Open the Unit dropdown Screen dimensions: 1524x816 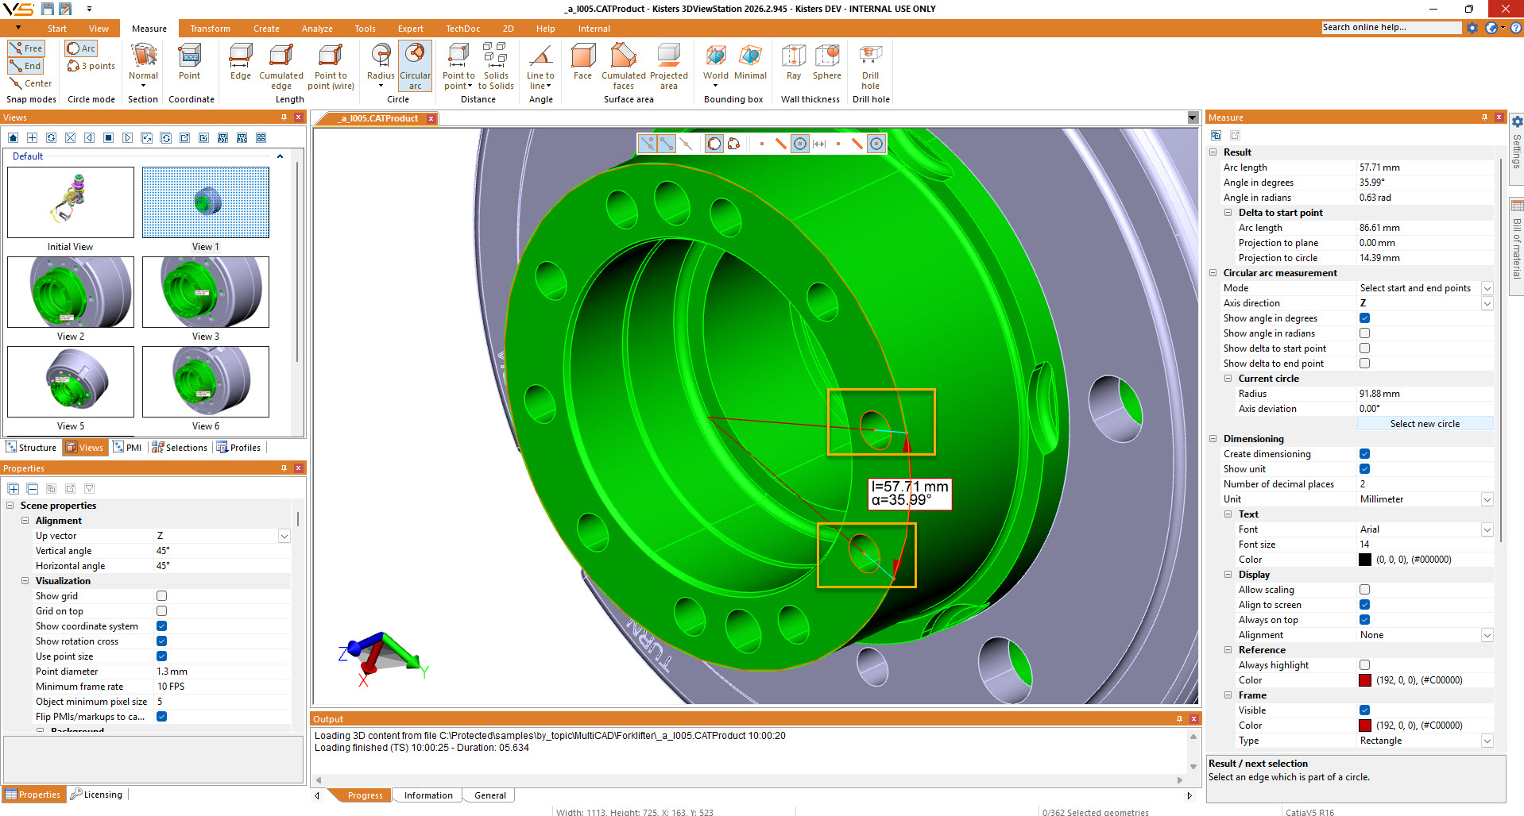click(x=1487, y=499)
